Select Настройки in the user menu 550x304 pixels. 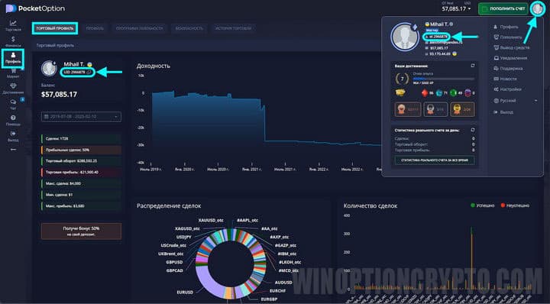[507, 89]
